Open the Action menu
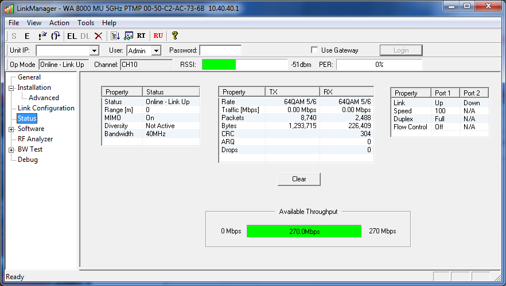Image resolution: width=506 pixels, height=286 pixels. [59, 23]
